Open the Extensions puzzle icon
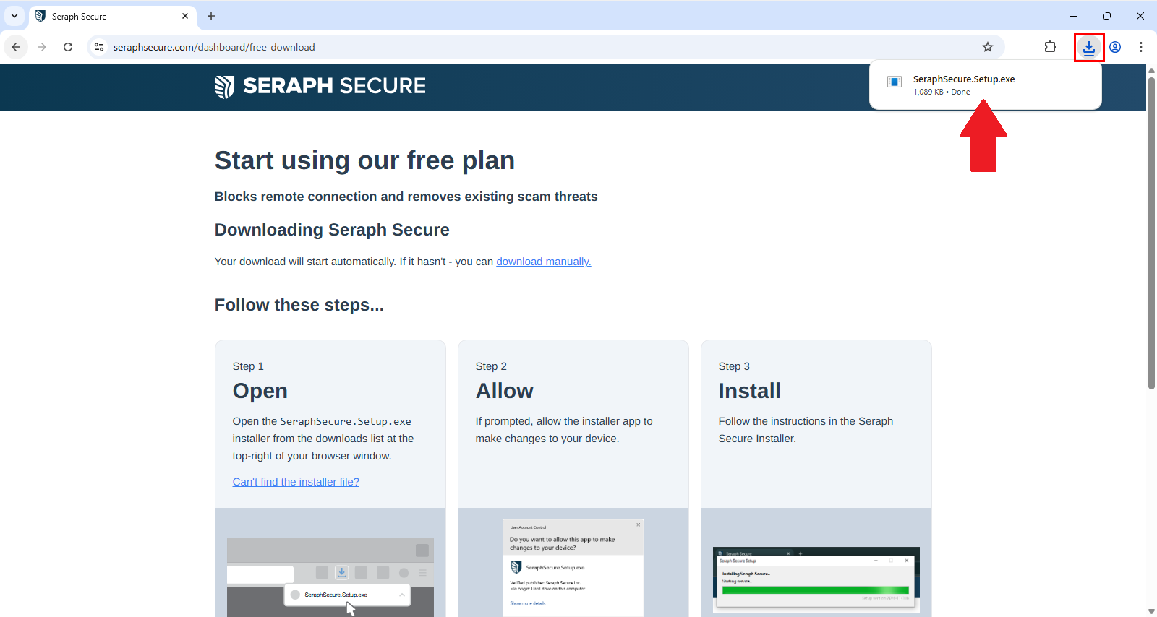 pyautogui.click(x=1050, y=47)
